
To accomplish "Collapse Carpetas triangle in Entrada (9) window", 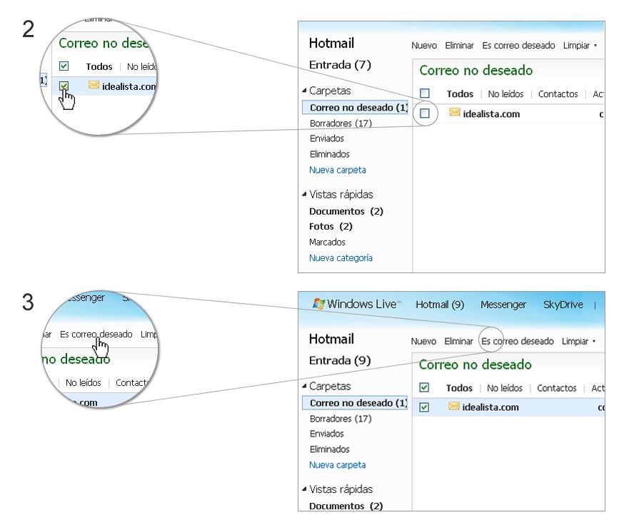I will coord(304,386).
